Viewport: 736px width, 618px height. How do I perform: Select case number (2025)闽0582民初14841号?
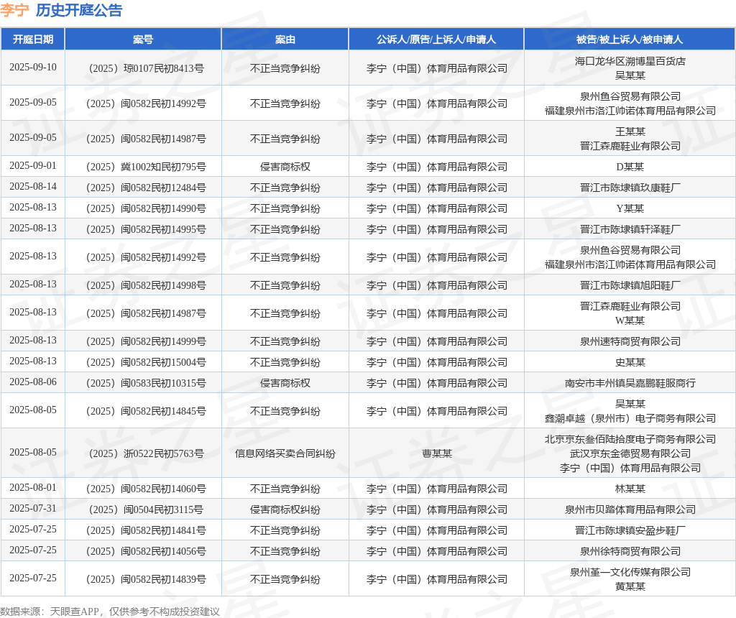coord(146,531)
